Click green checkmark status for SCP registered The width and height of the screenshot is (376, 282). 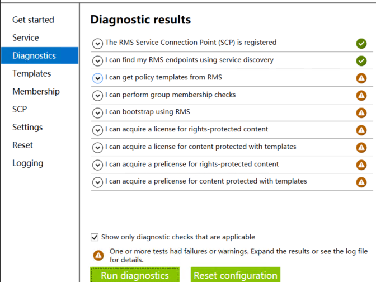coord(361,44)
